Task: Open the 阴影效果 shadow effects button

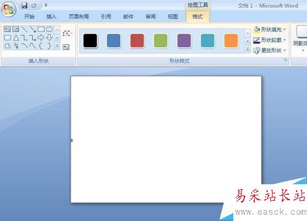Action: point(300,39)
